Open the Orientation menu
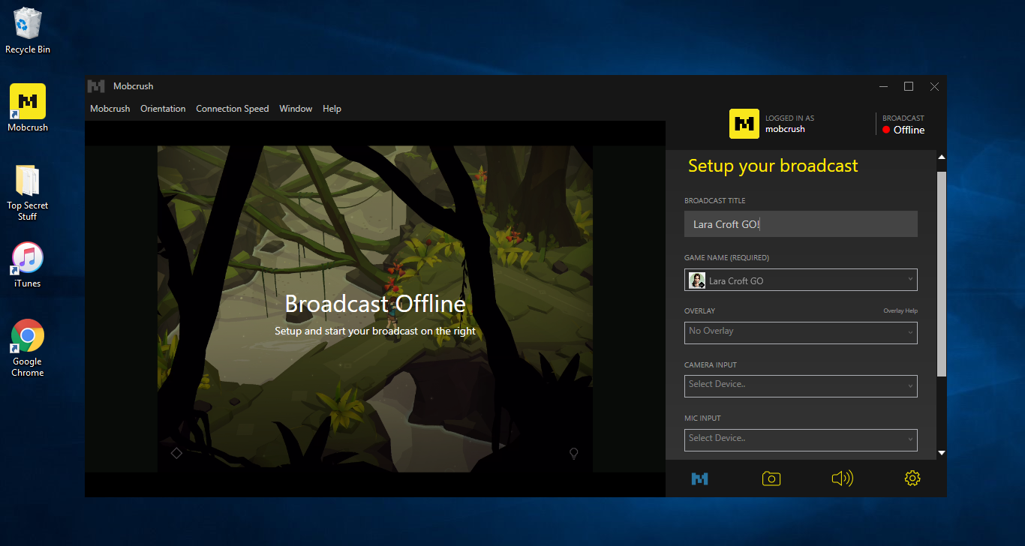The image size is (1025, 546). 163,109
